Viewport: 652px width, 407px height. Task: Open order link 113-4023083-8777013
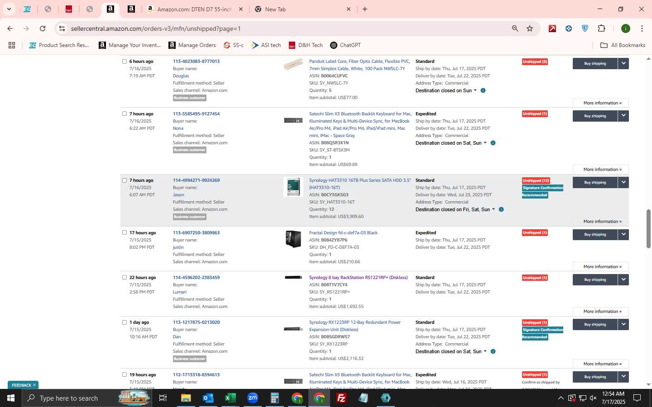coord(196,62)
